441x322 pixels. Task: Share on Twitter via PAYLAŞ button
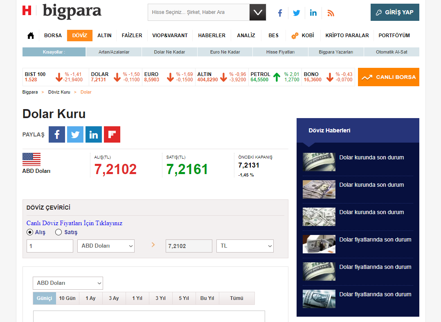coord(75,134)
